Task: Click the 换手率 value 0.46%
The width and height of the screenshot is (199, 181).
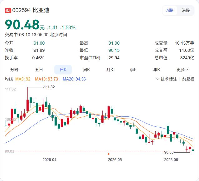Action: (38, 58)
